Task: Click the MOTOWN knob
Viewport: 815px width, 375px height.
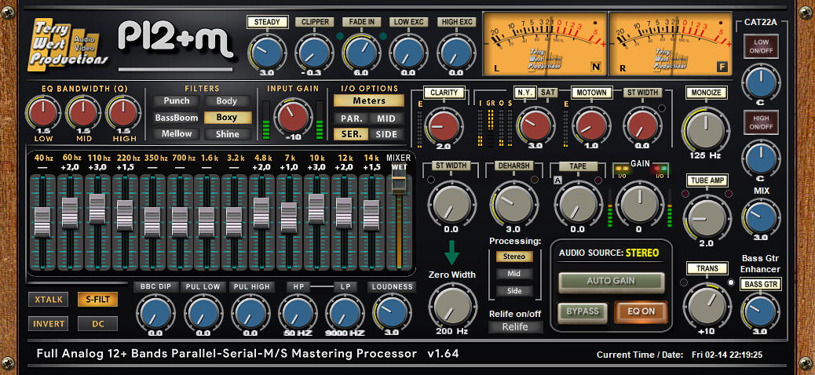Action: 590,126
